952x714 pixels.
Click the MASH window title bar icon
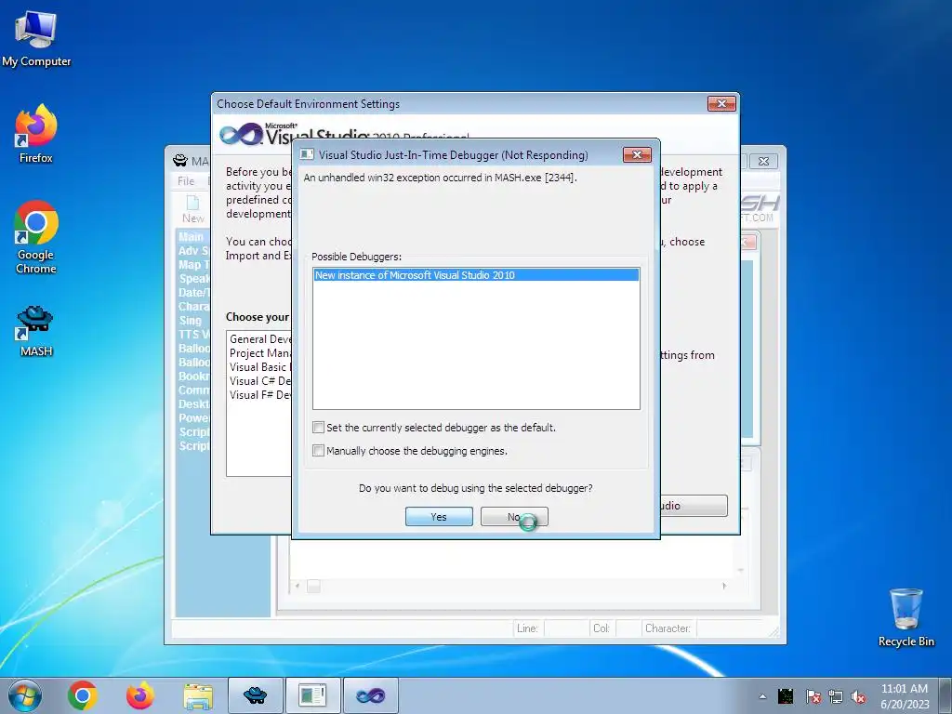click(x=179, y=160)
